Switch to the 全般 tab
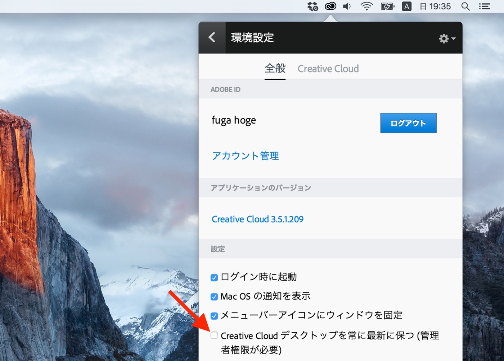 (275, 69)
